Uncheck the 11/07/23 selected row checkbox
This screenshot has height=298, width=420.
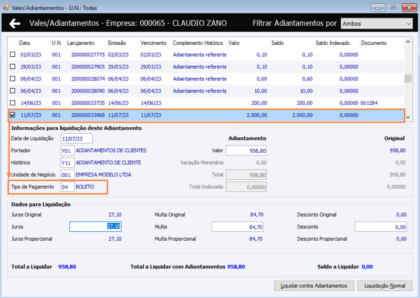(x=13, y=115)
